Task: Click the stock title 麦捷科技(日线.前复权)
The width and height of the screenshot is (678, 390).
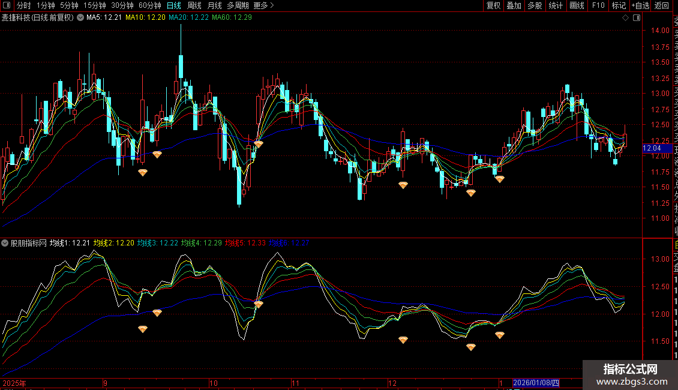Action: coord(38,18)
